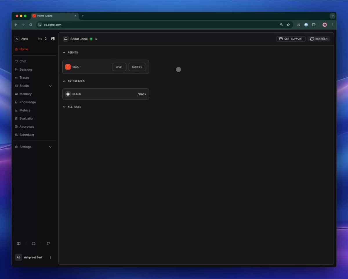Expand the Studio submenu chevron
Viewport: 348px width, 279px height.
(x=50, y=86)
